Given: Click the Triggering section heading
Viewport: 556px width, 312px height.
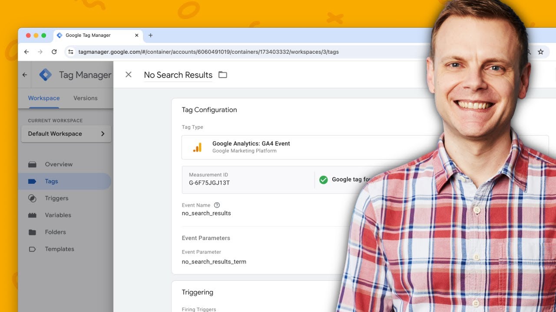Looking at the screenshot, I should click(x=198, y=292).
